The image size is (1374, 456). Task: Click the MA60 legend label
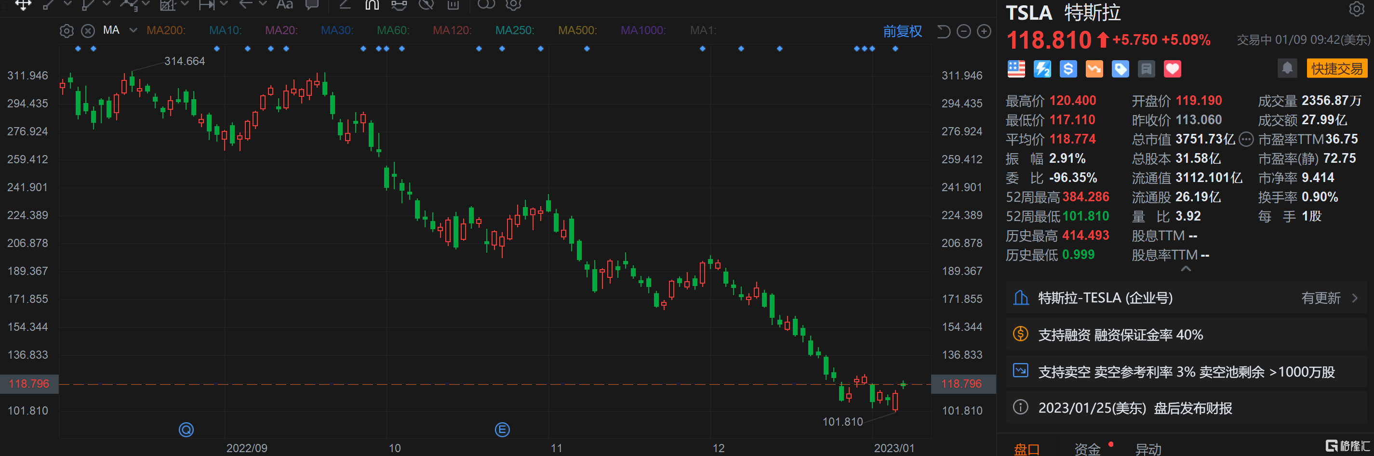coord(393,30)
